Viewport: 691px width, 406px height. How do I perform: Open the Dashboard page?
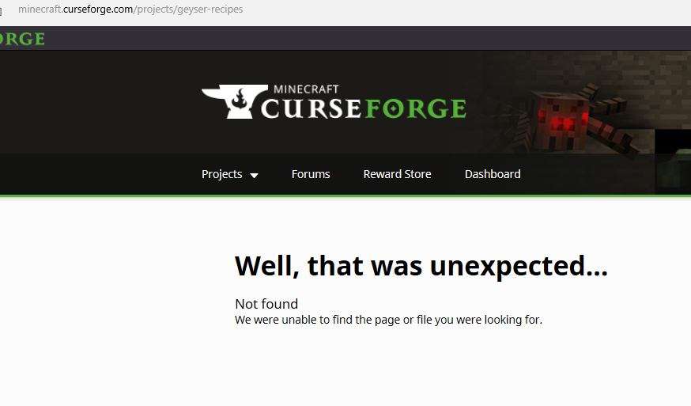tap(493, 174)
